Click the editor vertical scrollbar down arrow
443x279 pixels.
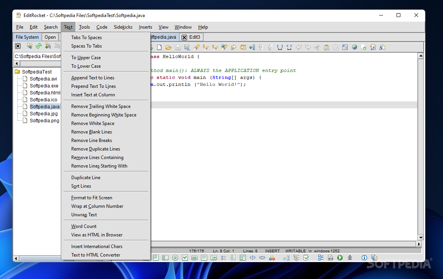[421, 238]
